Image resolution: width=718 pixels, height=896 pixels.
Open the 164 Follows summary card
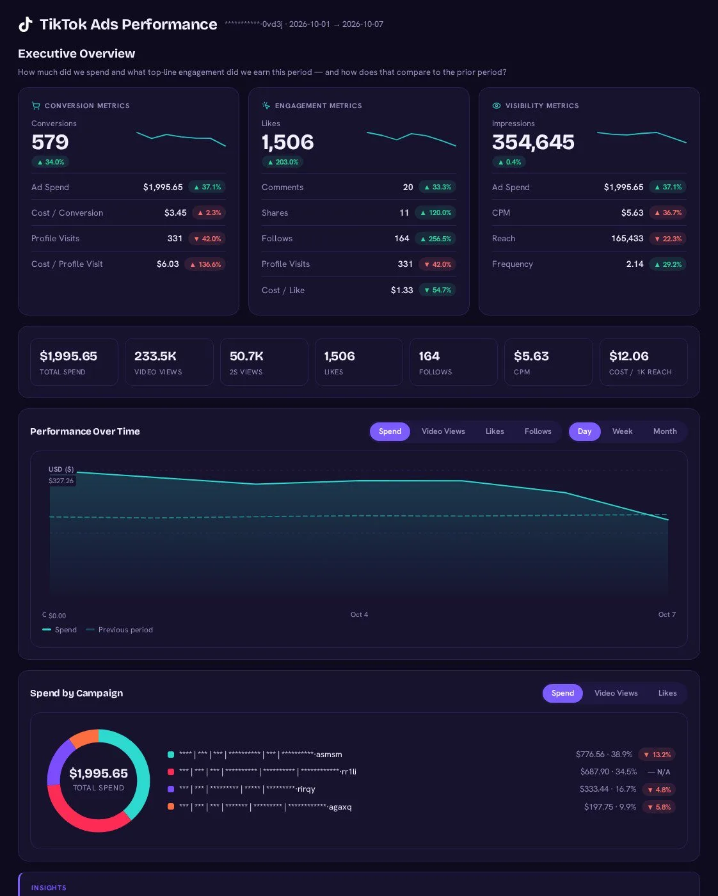(454, 362)
